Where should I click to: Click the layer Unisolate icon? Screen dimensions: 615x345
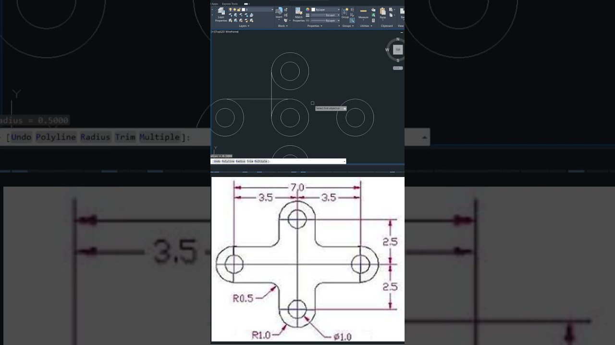235,21
